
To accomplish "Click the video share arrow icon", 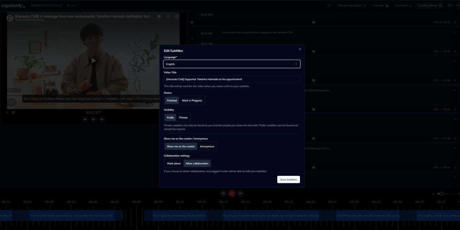I will [x=12, y=103].
